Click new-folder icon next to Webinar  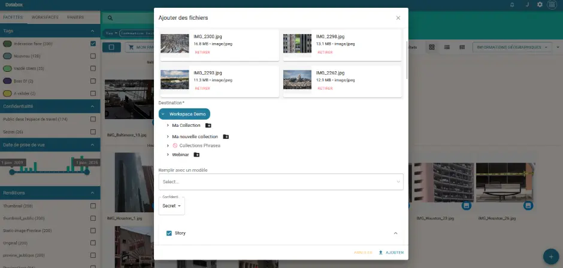tap(196, 155)
